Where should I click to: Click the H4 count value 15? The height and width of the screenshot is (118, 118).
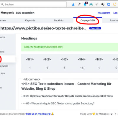tap(82, 68)
